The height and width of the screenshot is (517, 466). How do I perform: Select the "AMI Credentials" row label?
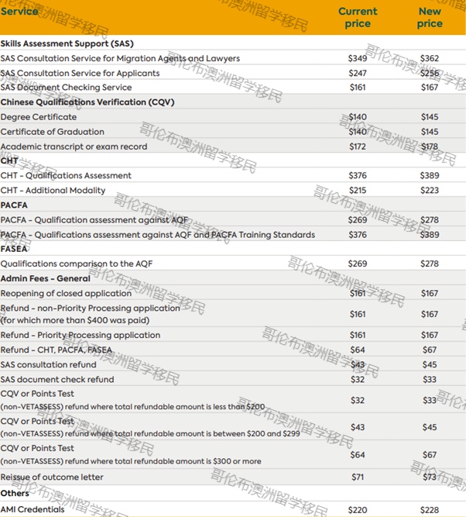33,509
